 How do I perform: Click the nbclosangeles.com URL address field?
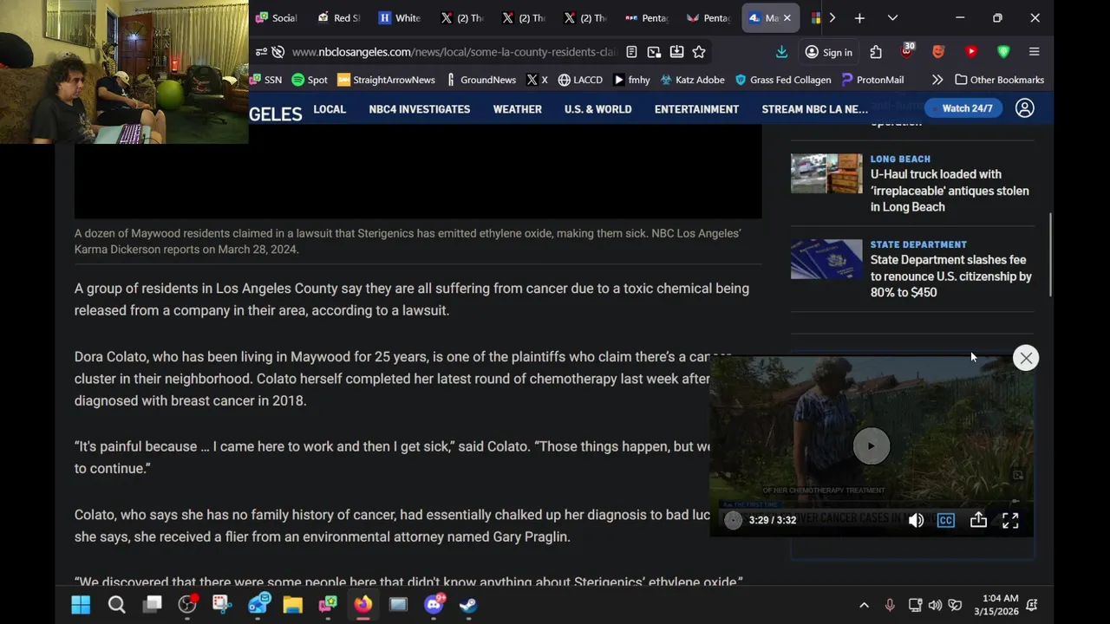454,52
